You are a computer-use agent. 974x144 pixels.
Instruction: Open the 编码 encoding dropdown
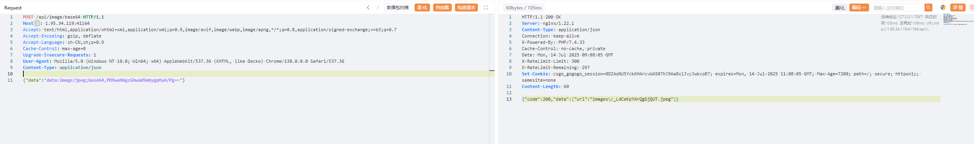[x=859, y=7]
